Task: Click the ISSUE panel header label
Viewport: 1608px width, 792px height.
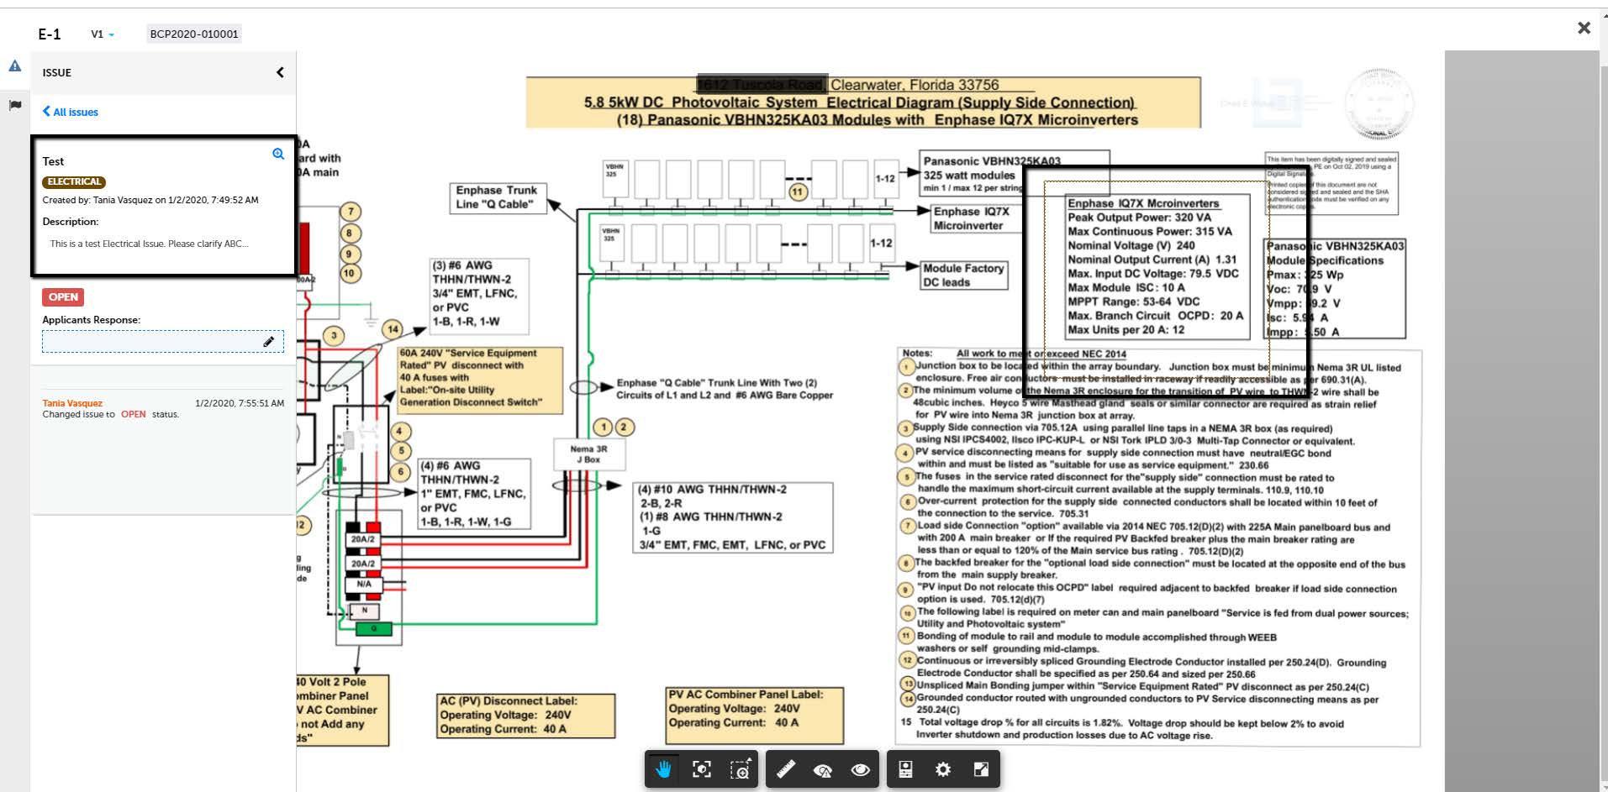Action: [57, 73]
